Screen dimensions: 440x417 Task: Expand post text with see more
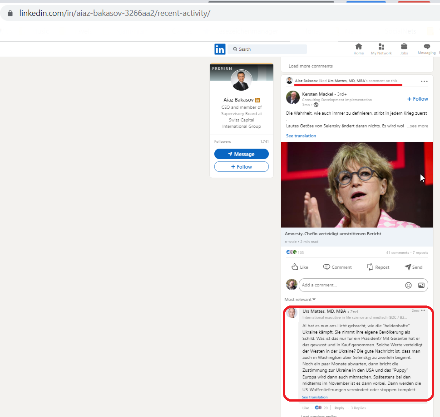tap(418, 126)
